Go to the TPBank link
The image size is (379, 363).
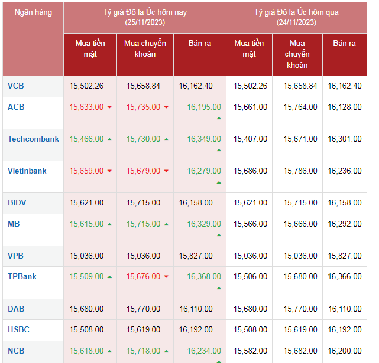pyautogui.click(x=22, y=276)
